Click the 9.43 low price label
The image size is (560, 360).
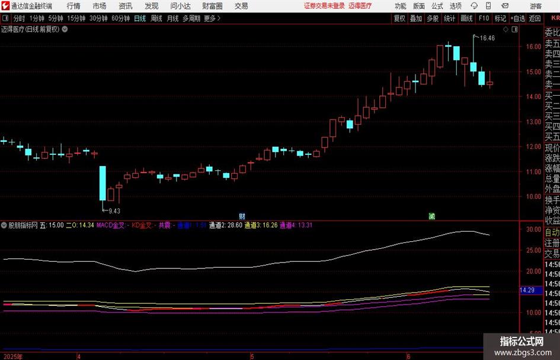[x=114, y=211]
